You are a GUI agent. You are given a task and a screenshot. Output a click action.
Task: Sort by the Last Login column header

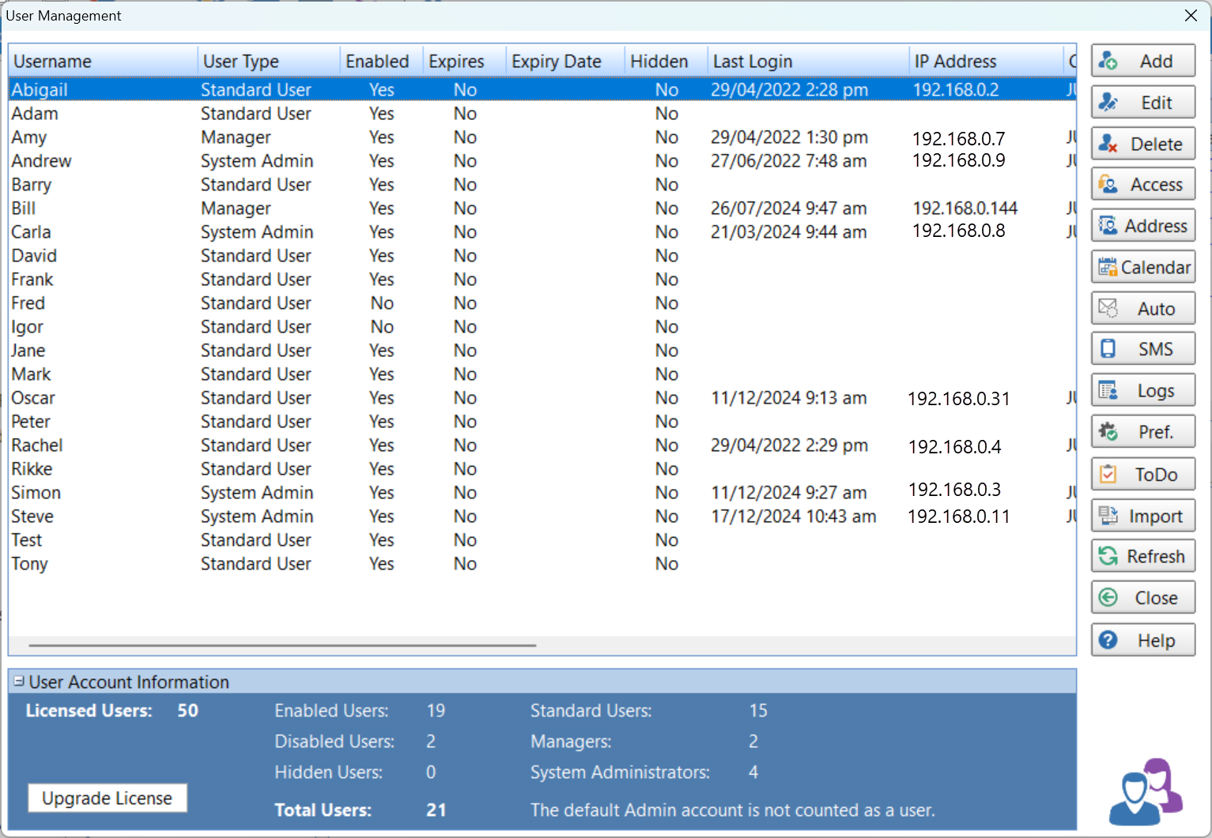pos(808,61)
